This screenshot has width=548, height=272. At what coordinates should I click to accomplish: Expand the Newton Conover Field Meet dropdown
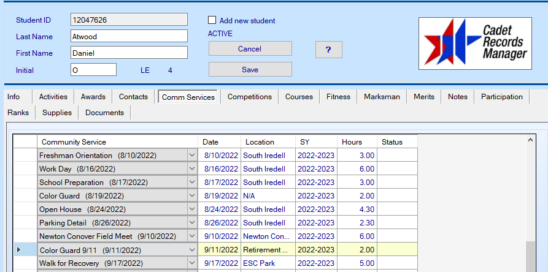click(x=192, y=236)
